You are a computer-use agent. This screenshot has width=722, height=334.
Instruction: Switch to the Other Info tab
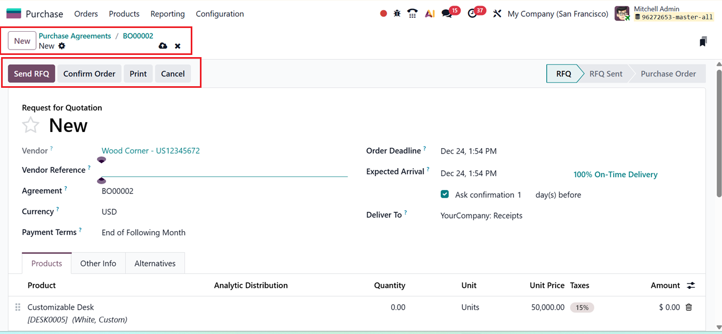(98, 263)
